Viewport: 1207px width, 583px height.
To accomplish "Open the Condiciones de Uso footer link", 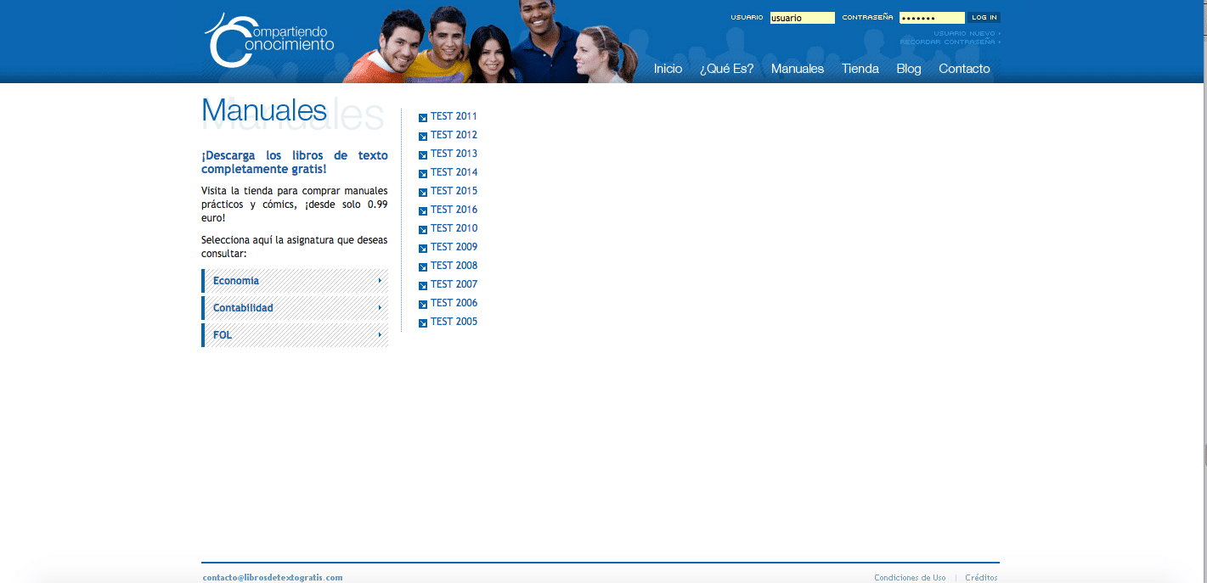I will pos(910,578).
